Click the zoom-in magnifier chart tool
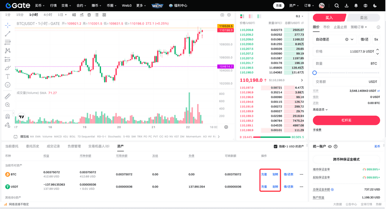 click(x=8, y=105)
